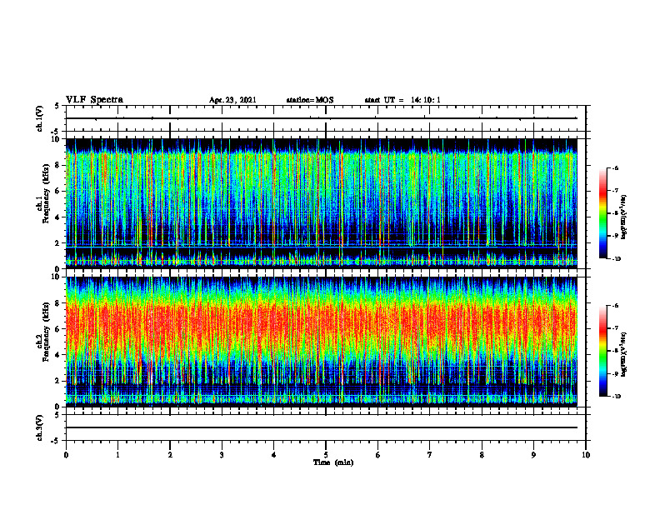Click the 5 tick on ch.1(V) axis
This screenshot has height=510, width=660.
[x=57, y=107]
